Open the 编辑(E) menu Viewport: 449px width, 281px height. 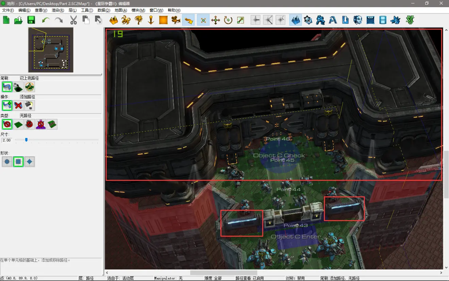(24, 10)
